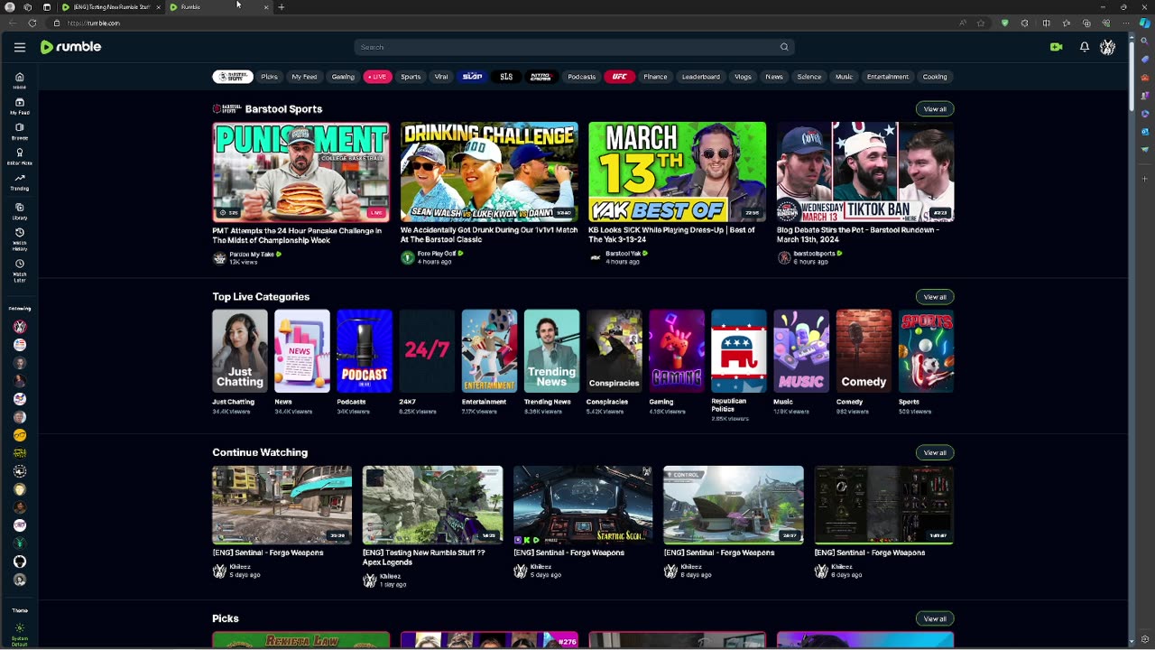Viewport: 1155px width, 650px height.
Task: Open the TikTok Ban Barstool Rundown thumbnail
Action: [865, 172]
